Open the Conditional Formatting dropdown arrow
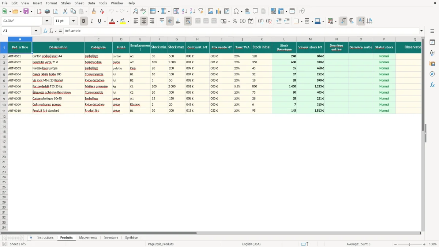 coord(335,21)
